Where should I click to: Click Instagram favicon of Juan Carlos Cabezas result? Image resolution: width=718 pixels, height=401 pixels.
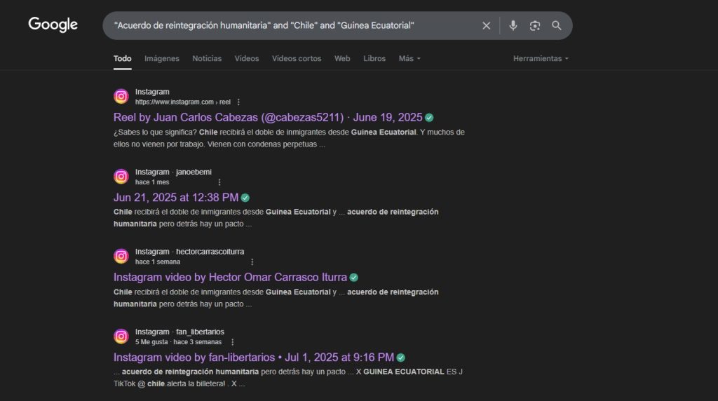click(121, 97)
